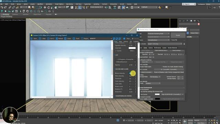Click Region in Corona frame buffer toolbar

point(85,39)
